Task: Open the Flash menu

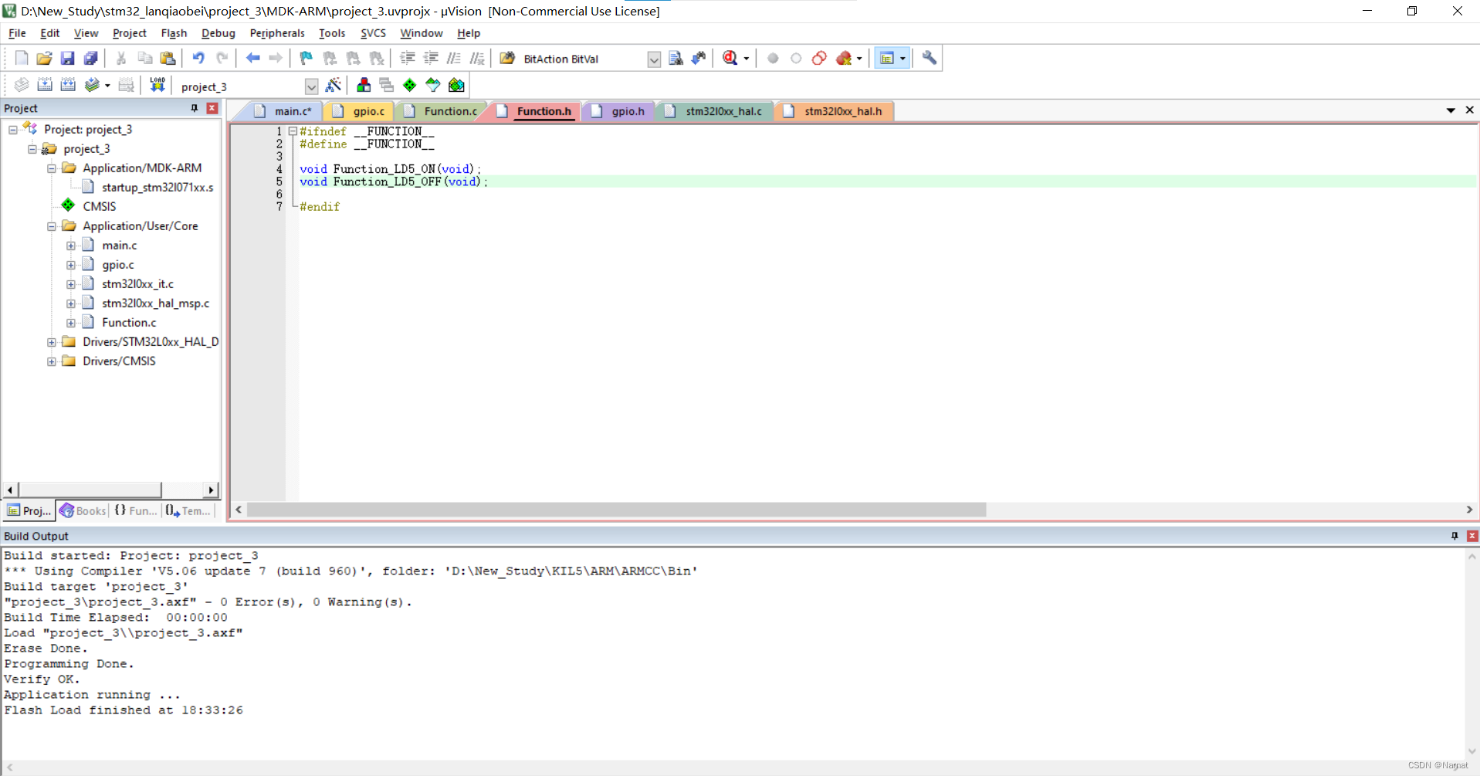Action: click(x=174, y=33)
